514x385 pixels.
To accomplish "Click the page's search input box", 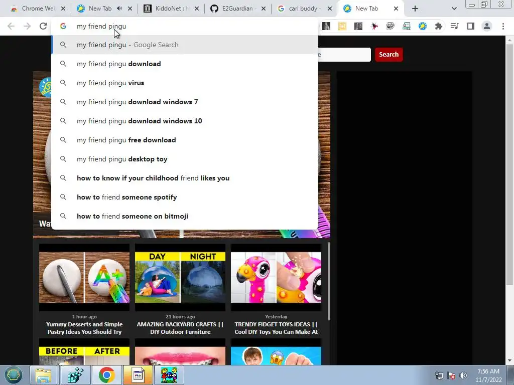I will point(344,54).
